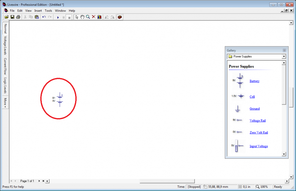This screenshot has height=191, width=296.
Task: Click the Input Voltage link in Gallery
Action: click(259, 146)
